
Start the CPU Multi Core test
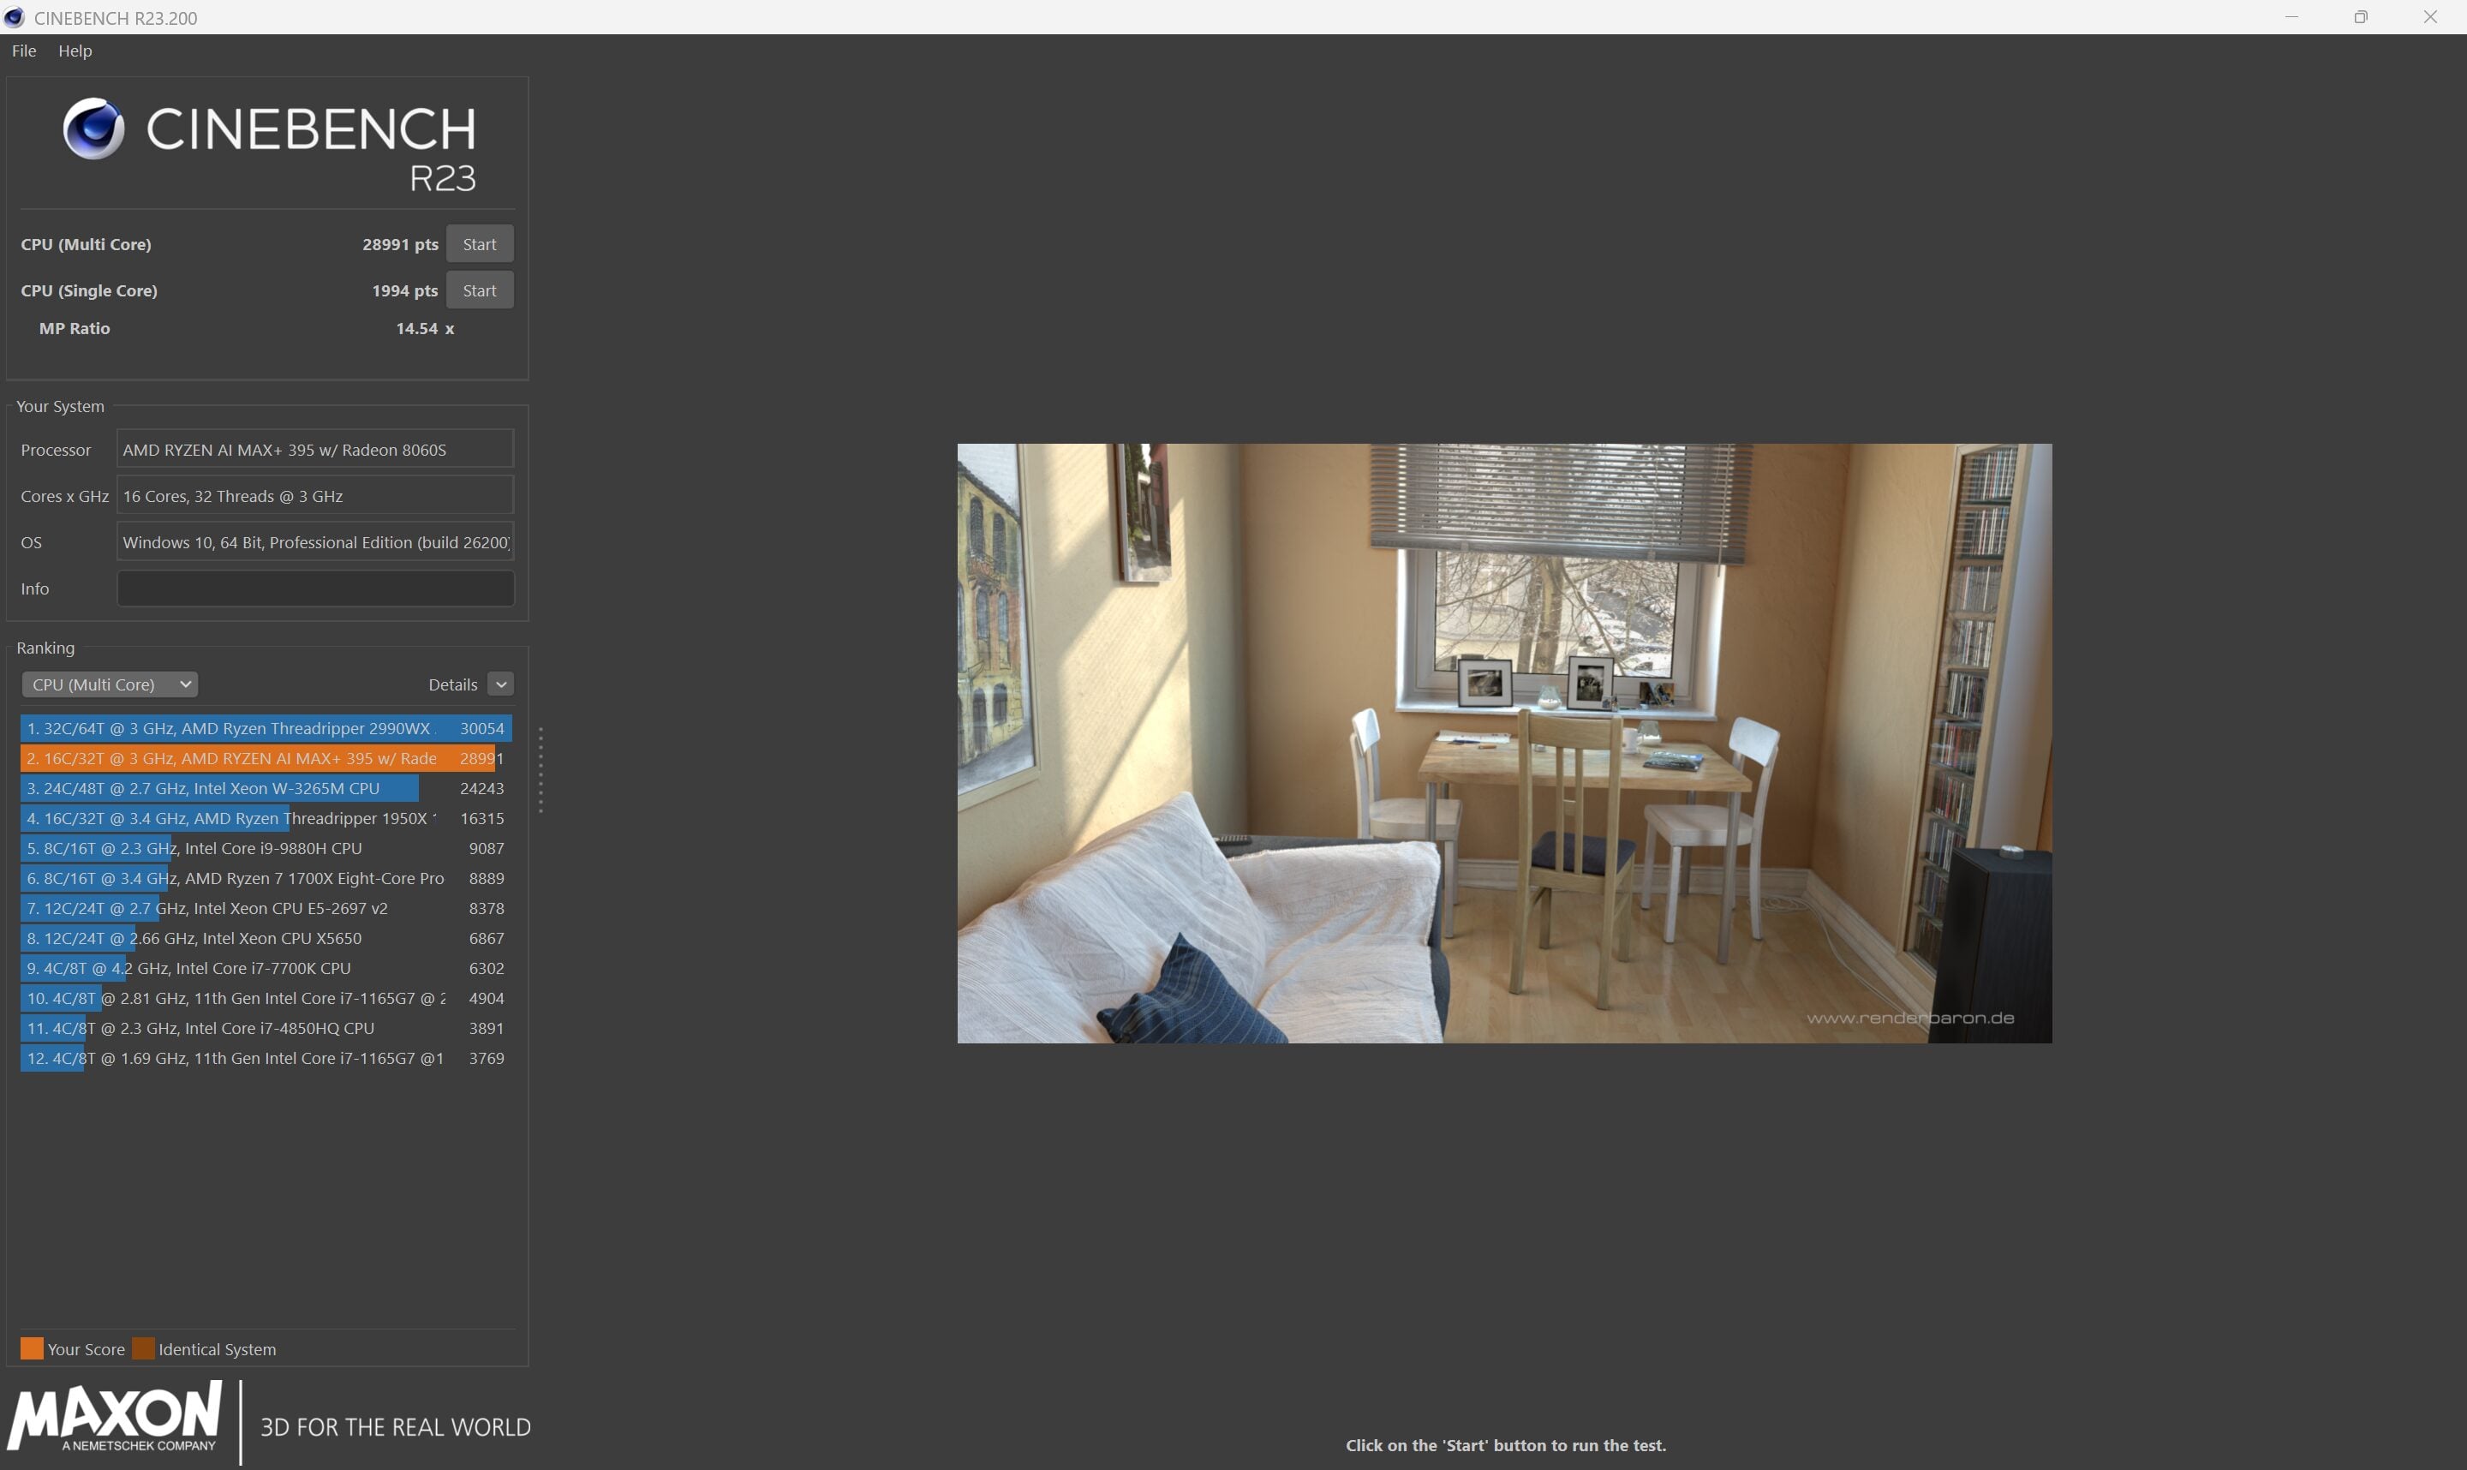click(x=480, y=243)
